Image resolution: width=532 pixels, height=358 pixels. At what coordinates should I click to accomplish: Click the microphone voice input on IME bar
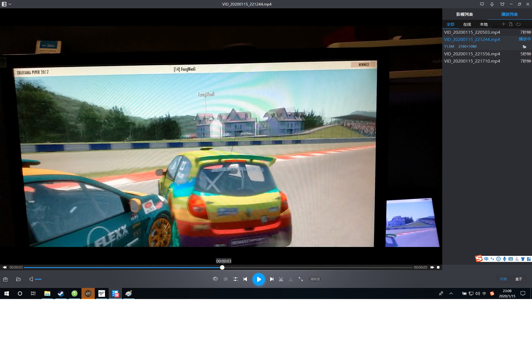tap(505, 259)
